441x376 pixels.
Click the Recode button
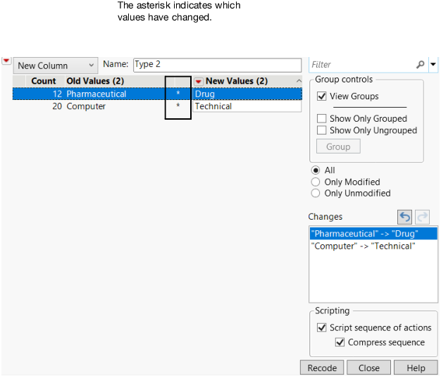pyautogui.click(x=323, y=368)
